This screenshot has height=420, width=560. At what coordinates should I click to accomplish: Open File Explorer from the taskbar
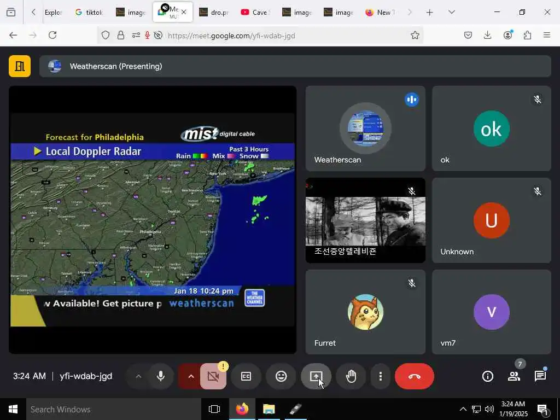click(x=269, y=409)
